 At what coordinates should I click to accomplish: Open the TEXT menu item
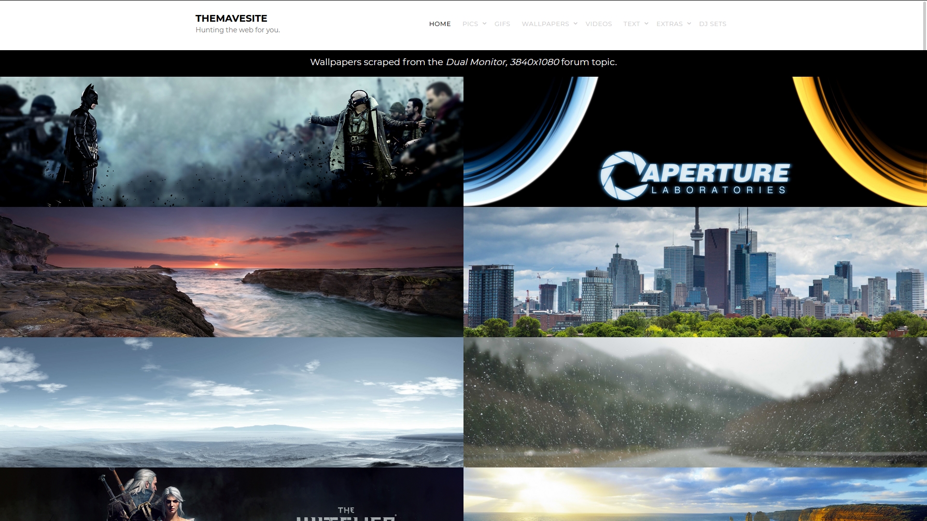click(632, 24)
